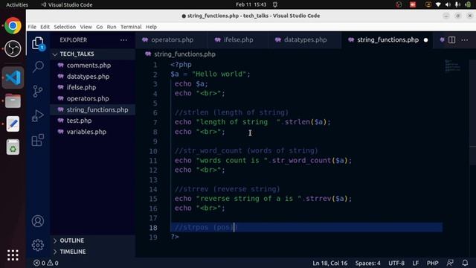The width and height of the screenshot is (476, 268).
Task: Click Ln 18, Col 16 cursor position
Action: pyautogui.click(x=330, y=263)
